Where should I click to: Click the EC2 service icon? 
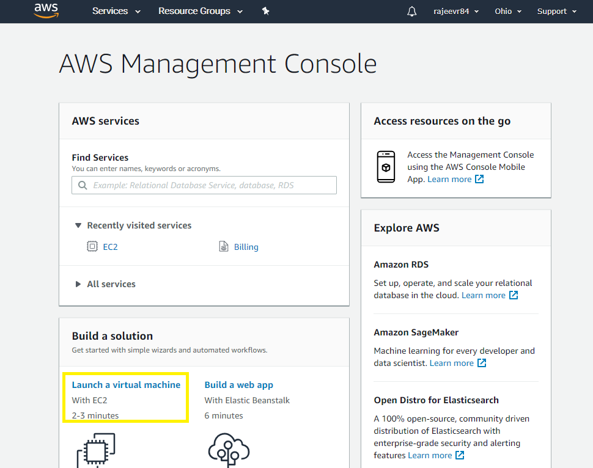coord(92,246)
